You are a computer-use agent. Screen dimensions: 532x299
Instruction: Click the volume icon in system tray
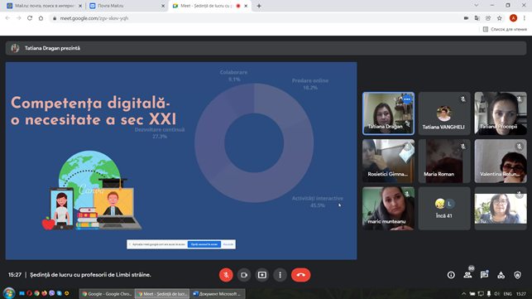point(497,294)
